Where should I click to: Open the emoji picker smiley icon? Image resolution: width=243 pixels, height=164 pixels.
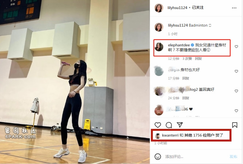[x=158, y=156]
